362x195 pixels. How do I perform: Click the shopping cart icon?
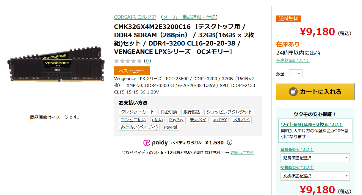tap(293, 92)
